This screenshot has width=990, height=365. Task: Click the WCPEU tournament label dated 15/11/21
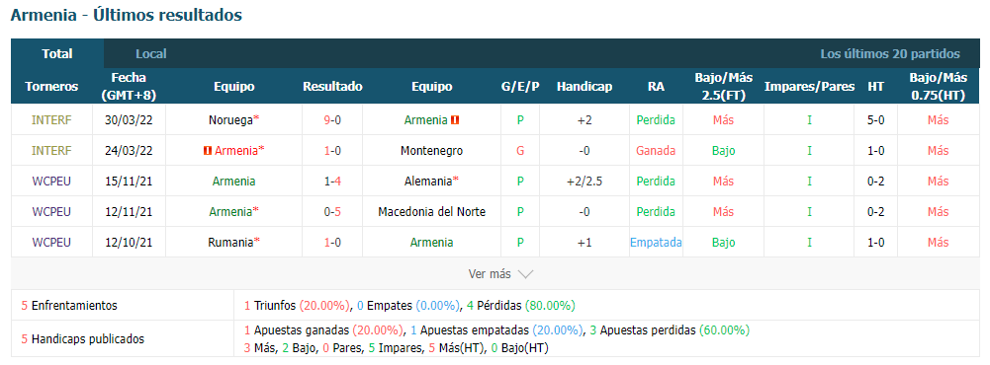tap(51, 182)
